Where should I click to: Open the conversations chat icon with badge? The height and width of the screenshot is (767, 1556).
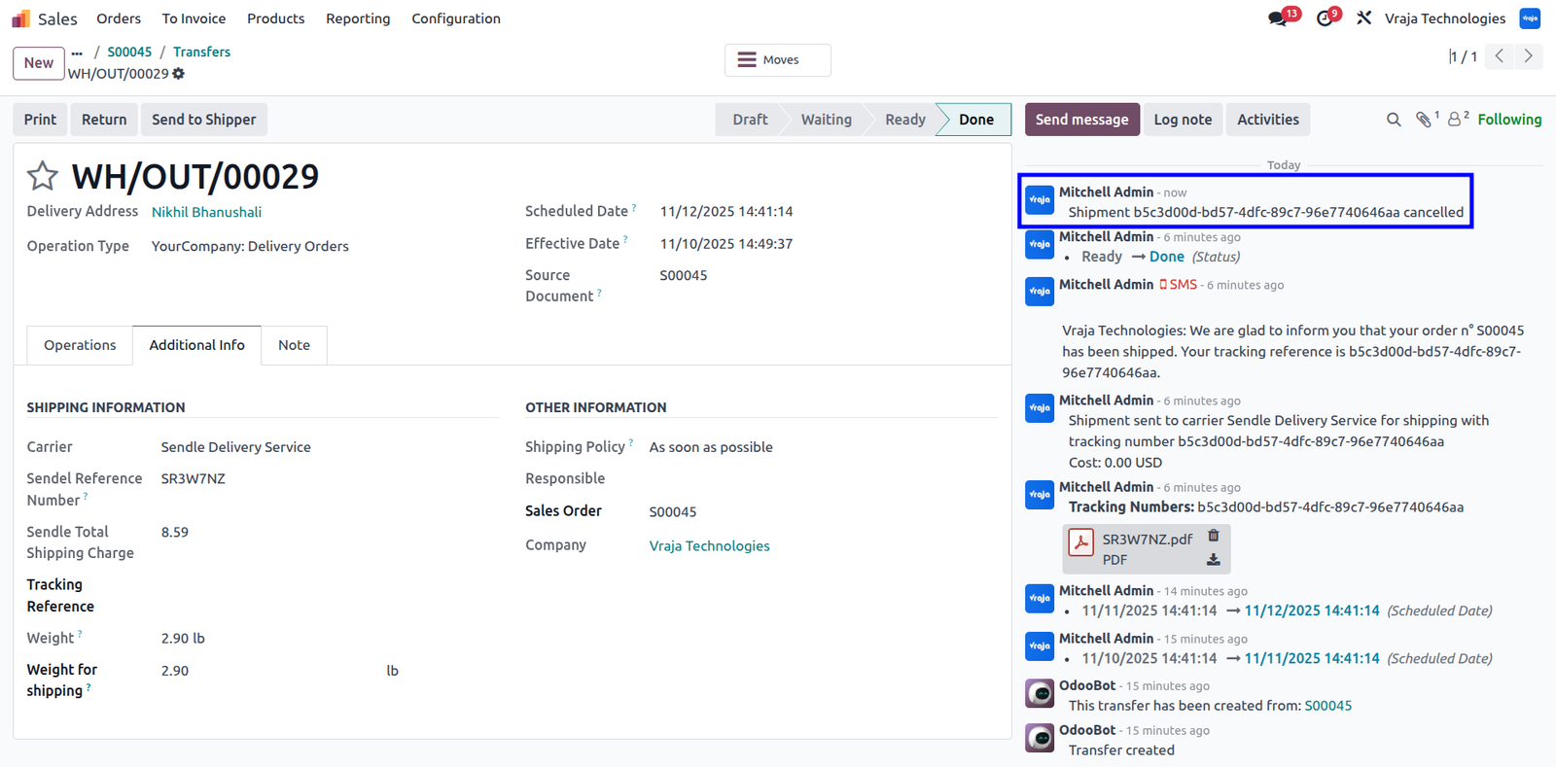1278,18
